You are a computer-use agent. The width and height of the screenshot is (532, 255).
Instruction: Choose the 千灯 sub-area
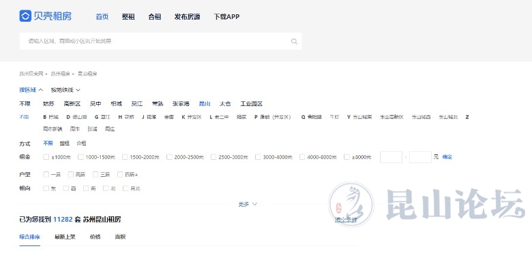point(334,117)
